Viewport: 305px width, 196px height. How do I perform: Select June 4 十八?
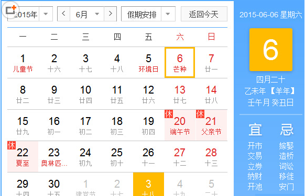117,63
